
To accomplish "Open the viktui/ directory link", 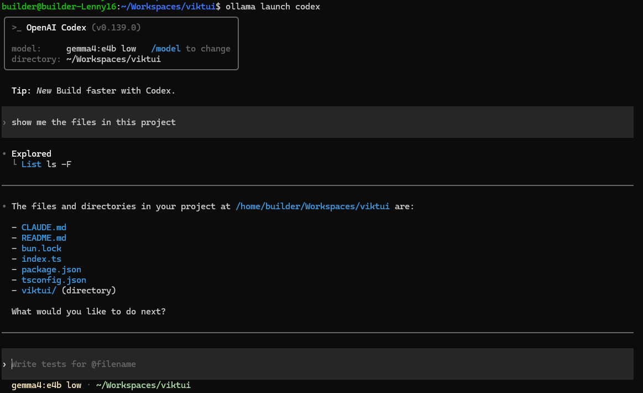I will click(x=39, y=291).
